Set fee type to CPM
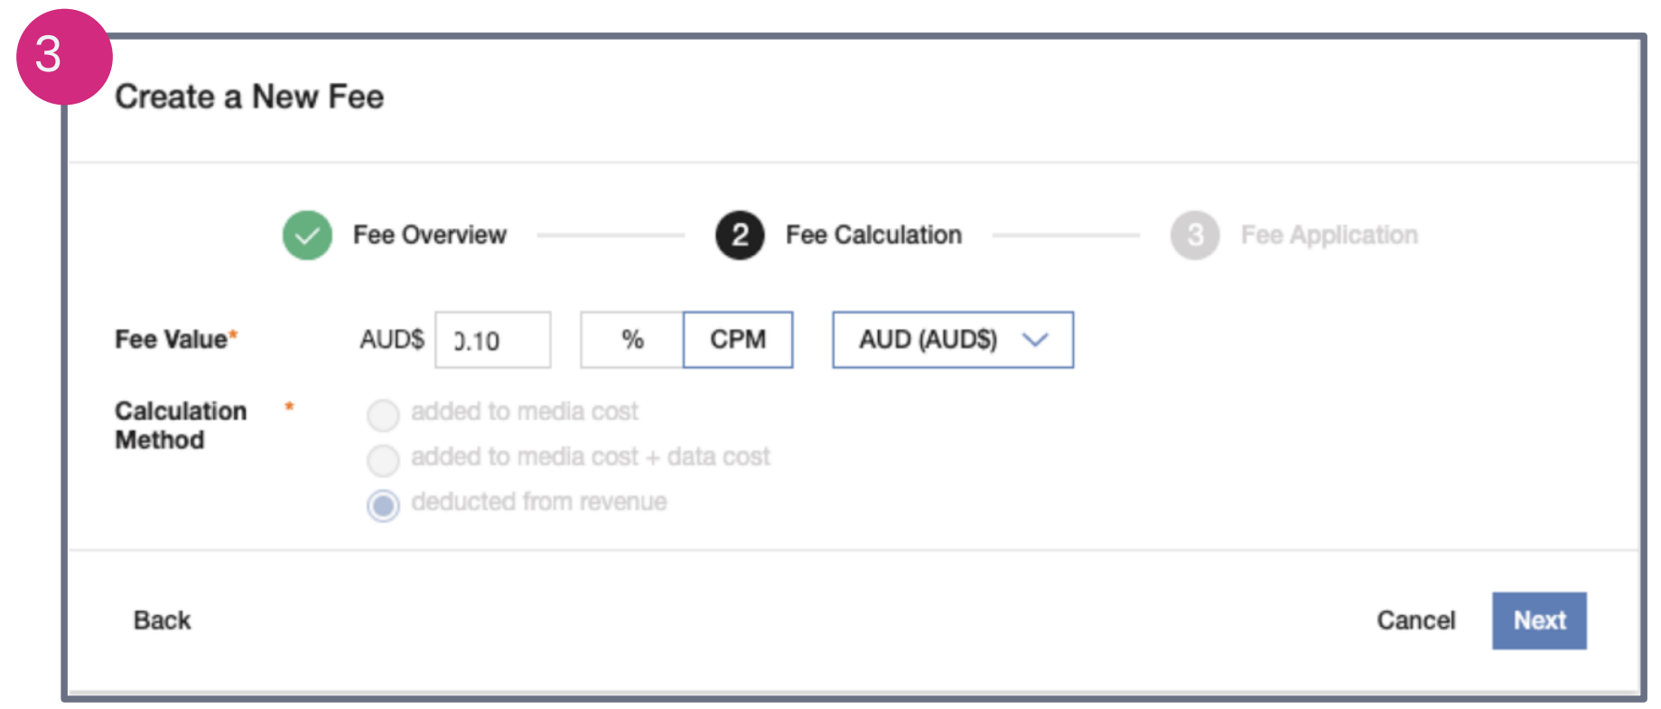Viewport: 1661px width, 709px height. 737,340
